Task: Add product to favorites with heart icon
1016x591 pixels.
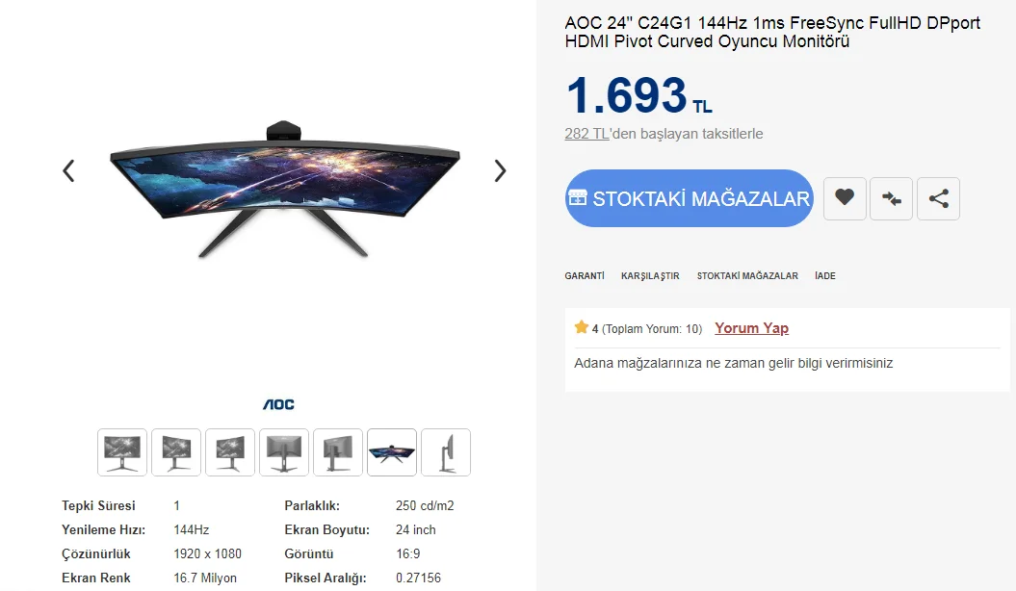Action: (845, 198)
